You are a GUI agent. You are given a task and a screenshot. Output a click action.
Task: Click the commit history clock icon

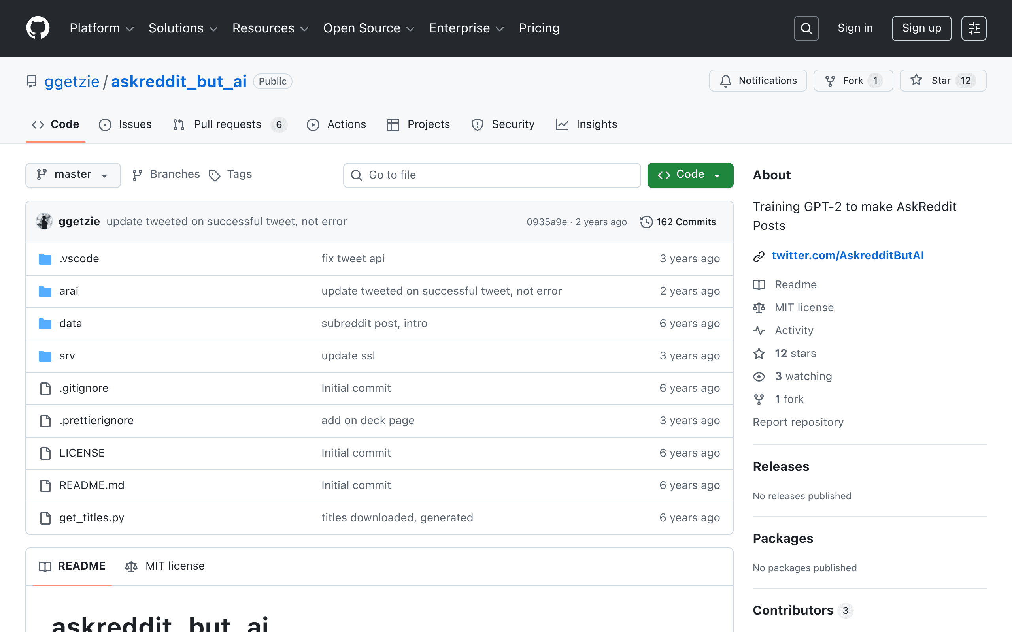[x=646, y=222]
